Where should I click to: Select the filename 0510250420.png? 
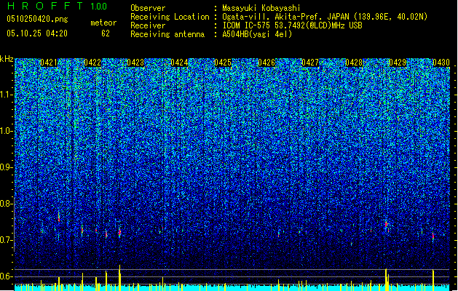[37, 19]
